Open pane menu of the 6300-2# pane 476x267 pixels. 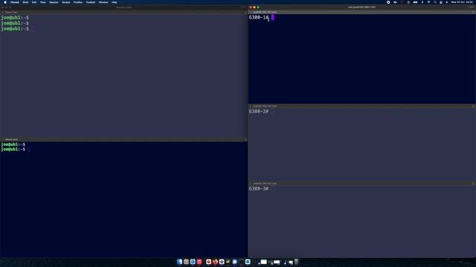[x=473, y=106]
